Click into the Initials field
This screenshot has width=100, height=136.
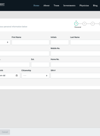pos(60,42)
